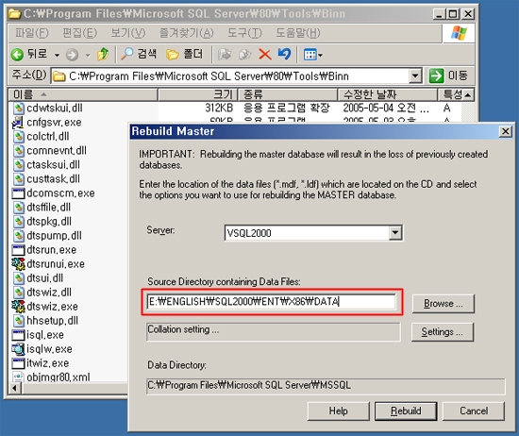
Task: Cancel the Rebuild Master dialog
Action: tap(474, 411)
